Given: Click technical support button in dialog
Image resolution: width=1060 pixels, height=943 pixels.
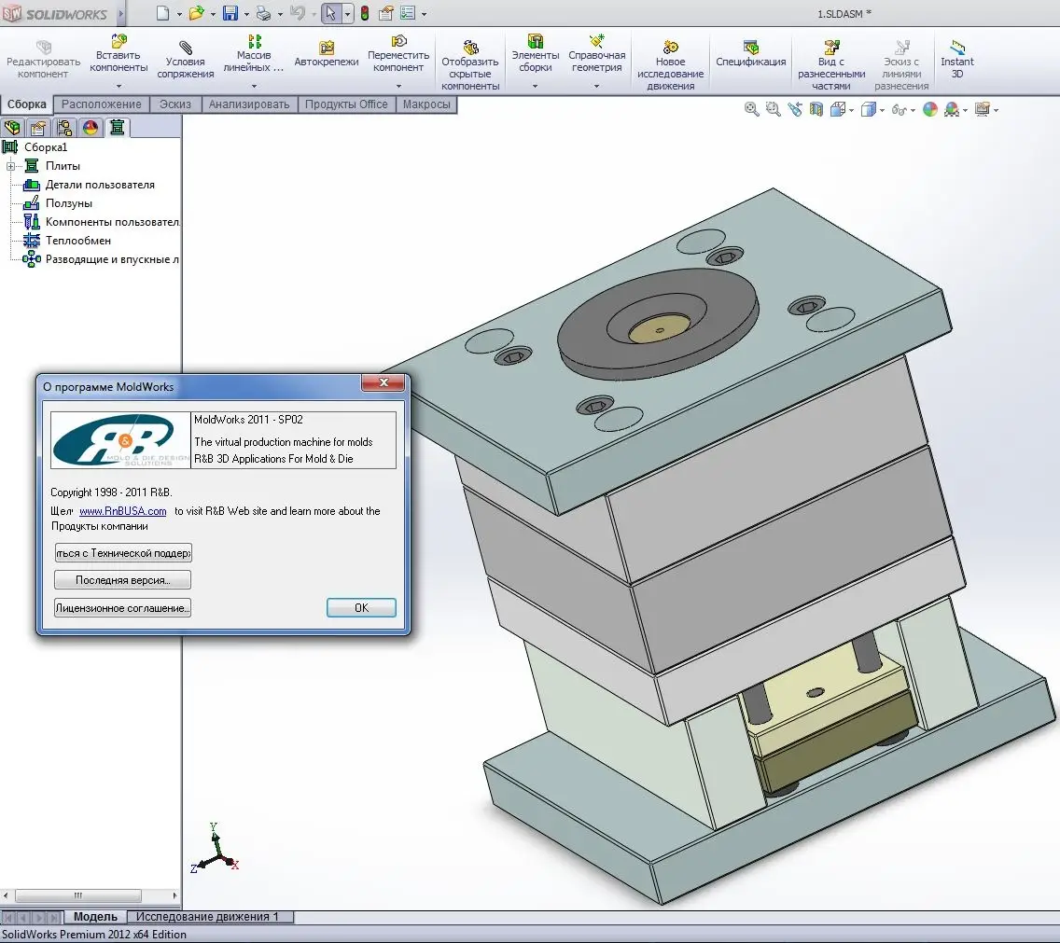Looking at the screenshot, I should click(122, 553).
